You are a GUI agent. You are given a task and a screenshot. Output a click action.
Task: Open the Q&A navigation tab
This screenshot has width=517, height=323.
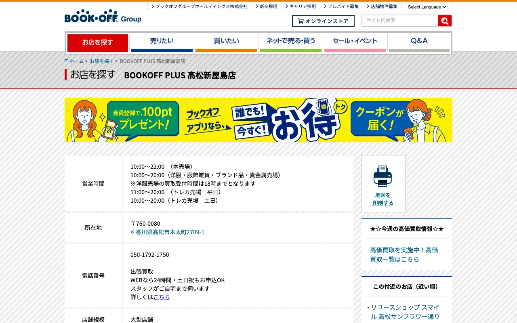pos(419,43)
